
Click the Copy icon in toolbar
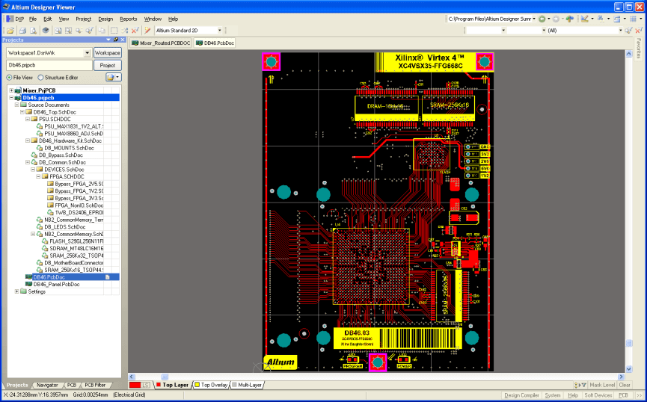tap(102, 31)
